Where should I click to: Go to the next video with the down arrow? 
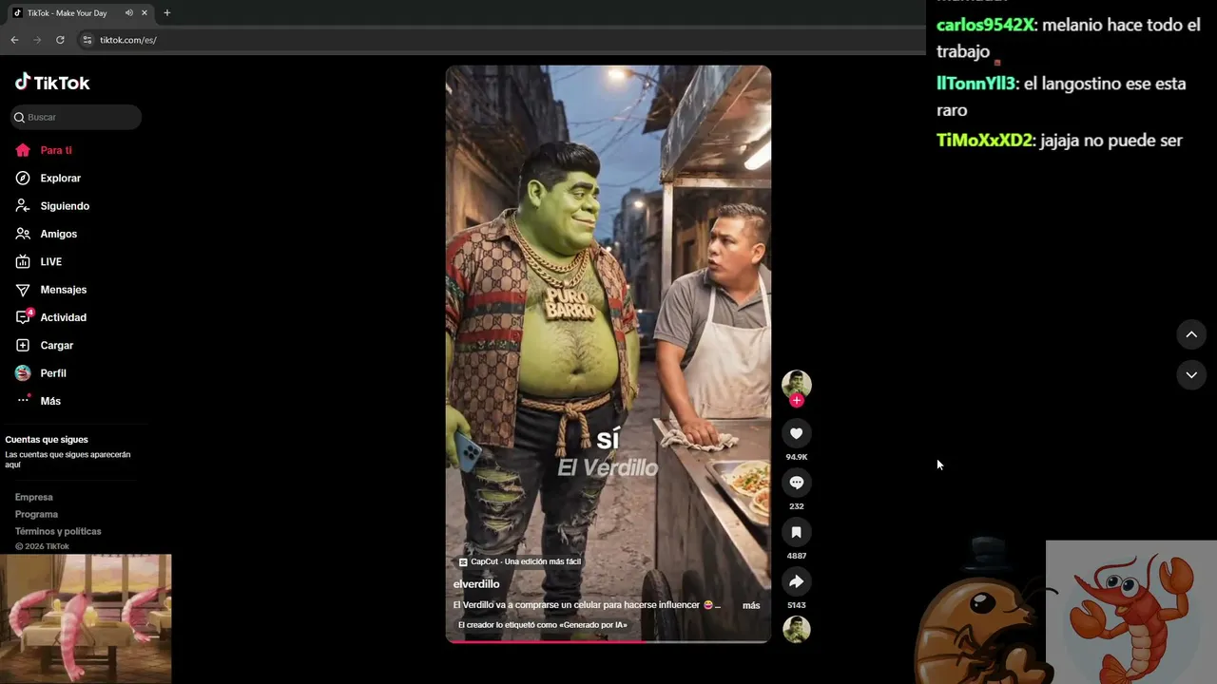click(x=1191, y=375)
